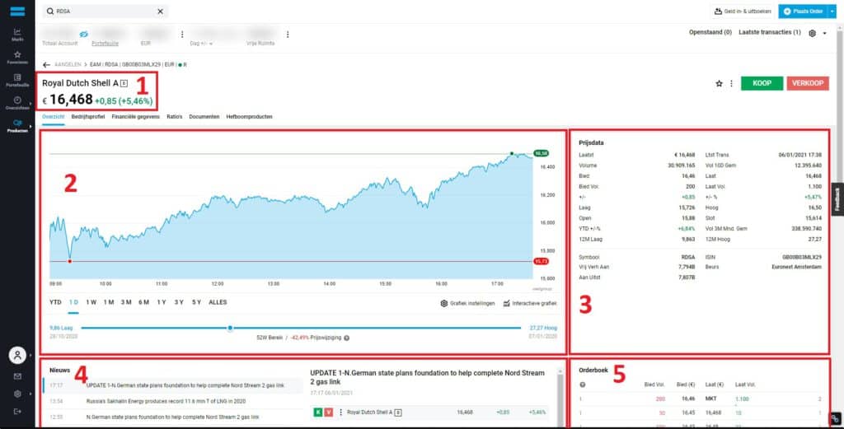Expand header dropdown arrow beside gear
844x429 pixels.
pyautogui.click(x=824, y=33)
